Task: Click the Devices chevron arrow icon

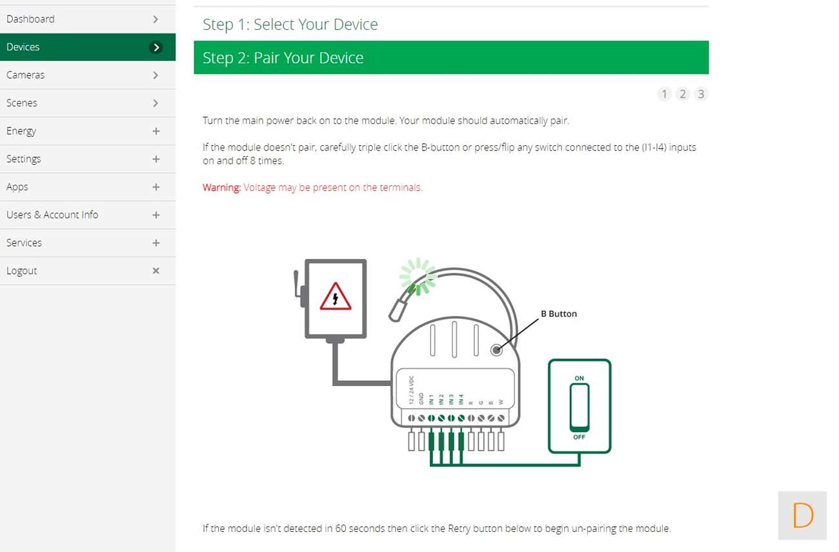Action: [x=156, y=47]
